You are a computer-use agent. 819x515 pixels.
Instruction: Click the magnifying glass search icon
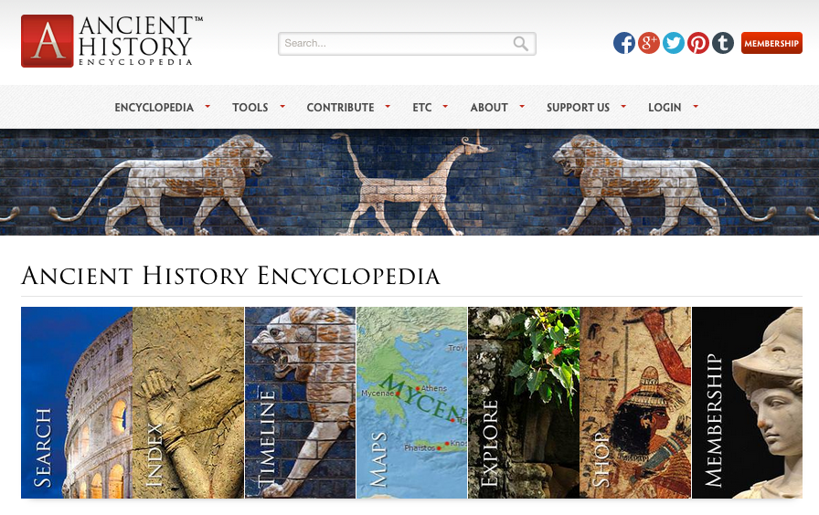[520, 43]
